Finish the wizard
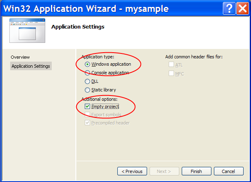This screenshot has height=182, width=251. pyautogui.click(x=196, y=171)
